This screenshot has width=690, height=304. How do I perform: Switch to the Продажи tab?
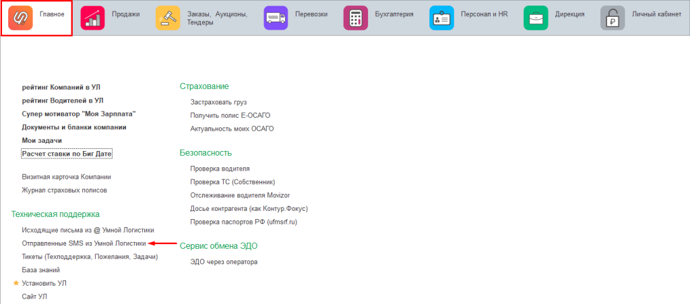click(x=111, y=18)
